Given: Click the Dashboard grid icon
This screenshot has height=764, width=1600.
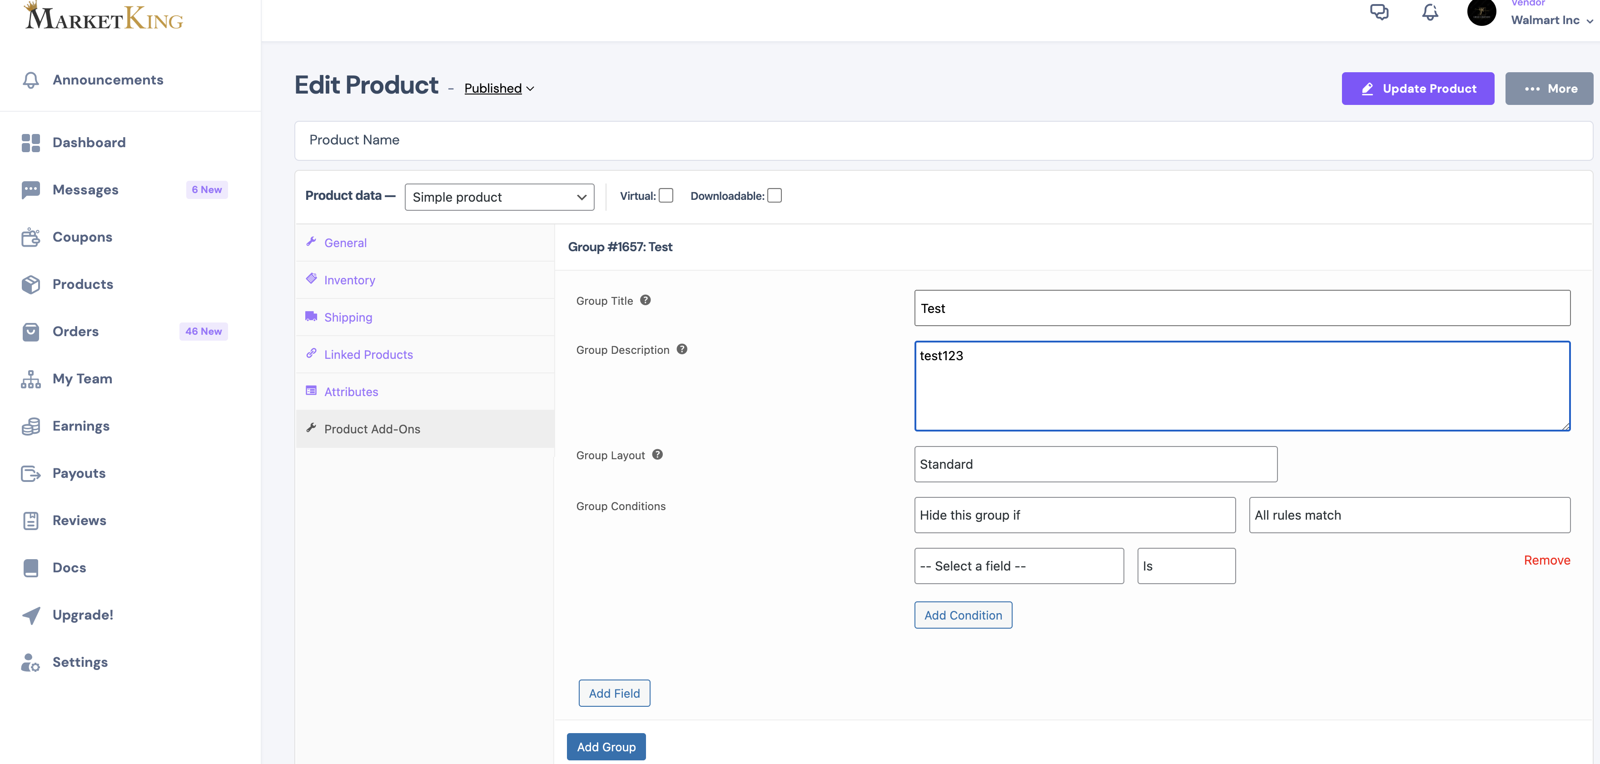Looking at the screenshot, I should (x=30, y=143).
